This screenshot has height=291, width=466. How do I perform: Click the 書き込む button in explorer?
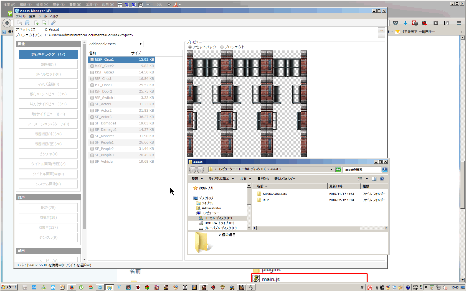pyautogui.click(x=263, y=179)
